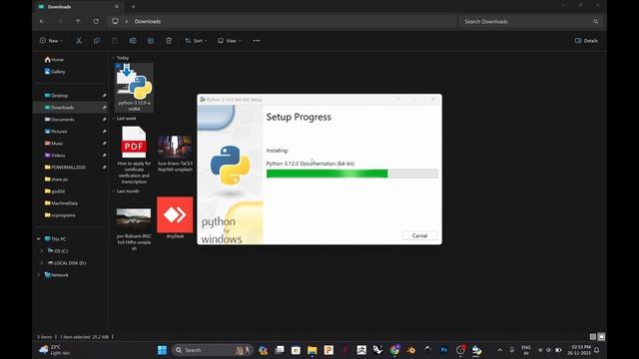Click the Paste icon in Explorer toolbar
The image size is (639, 359).
click(115, 41)
